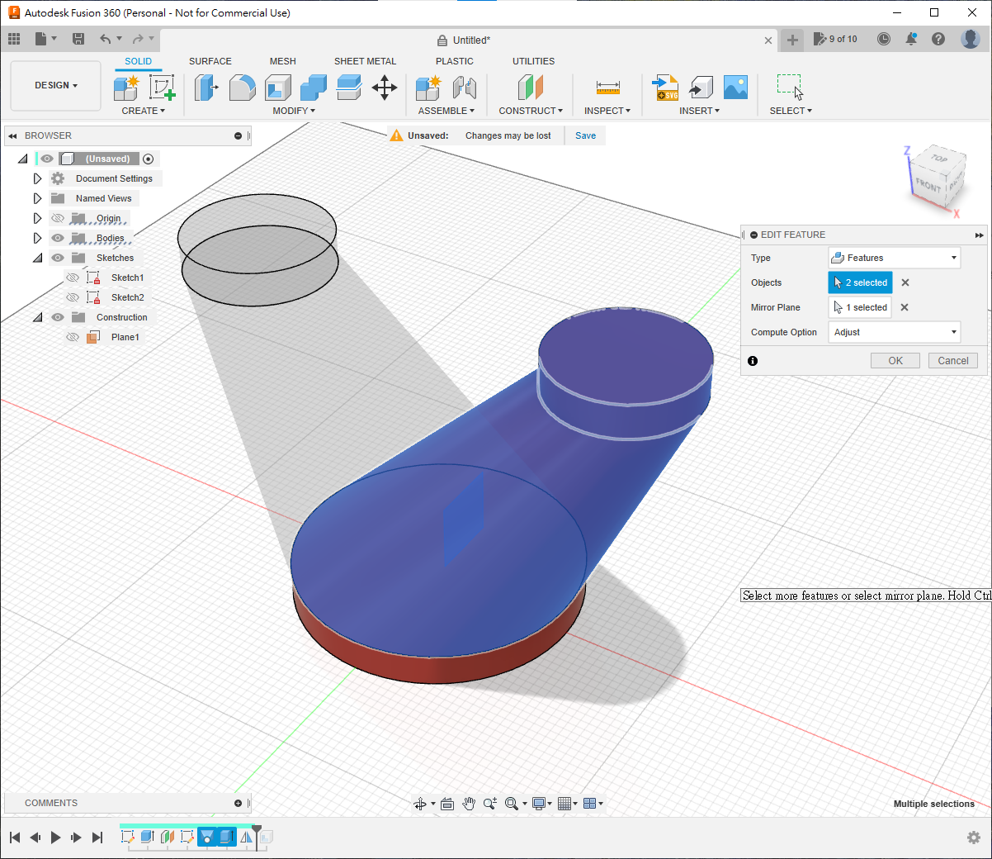Expand the Document Settings tree node
The width and height of the screenshot is (992, 859).
(x=37, y=178)
